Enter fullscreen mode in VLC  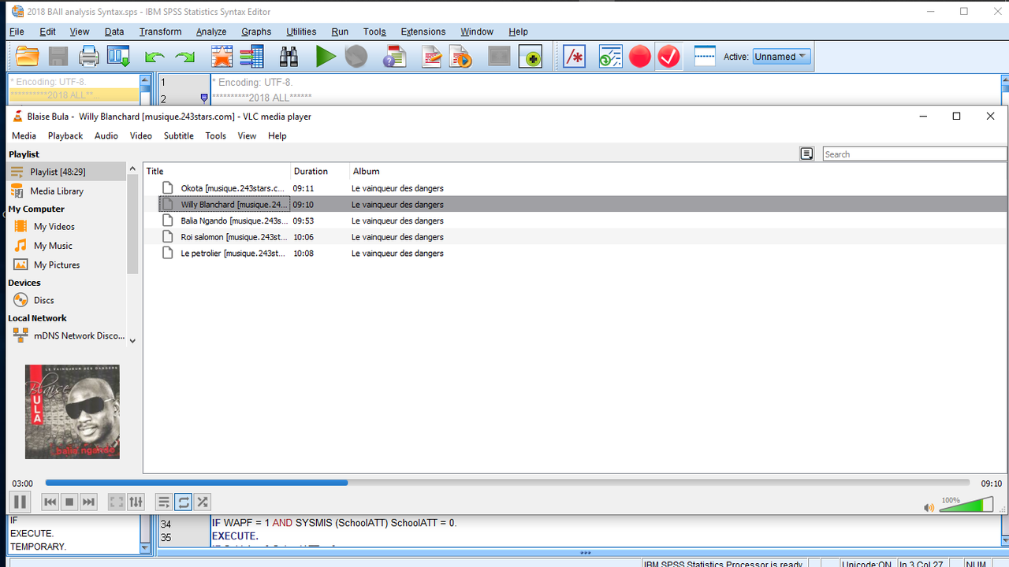[x=116, y=502]
